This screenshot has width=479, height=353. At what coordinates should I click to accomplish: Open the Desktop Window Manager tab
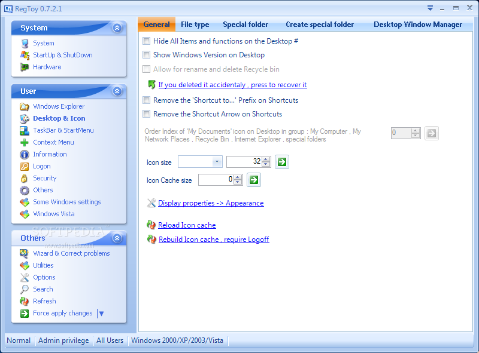418,24
